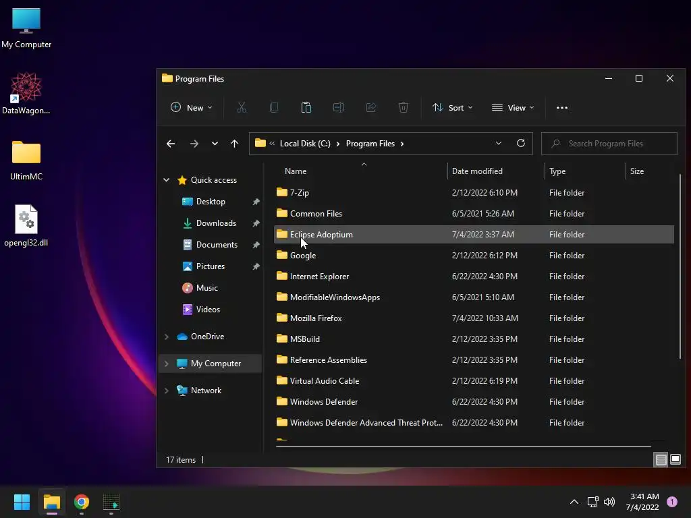Sort by Date modified column header
The height and width of the screenshot is (518, 691).
[477, 171]
